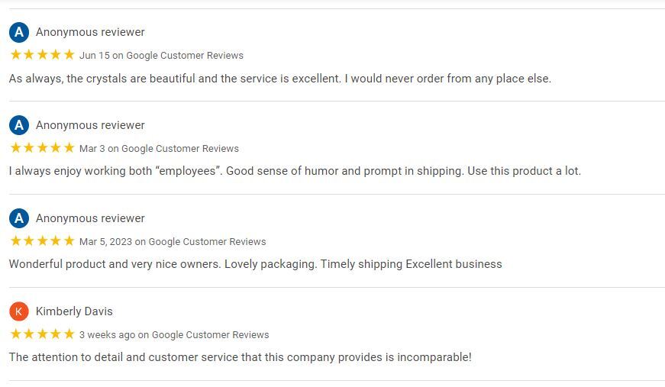Select the Anonymous reviewer name on Mar 3 review
This screenshot has height=387, width=665.
(90, 125)
